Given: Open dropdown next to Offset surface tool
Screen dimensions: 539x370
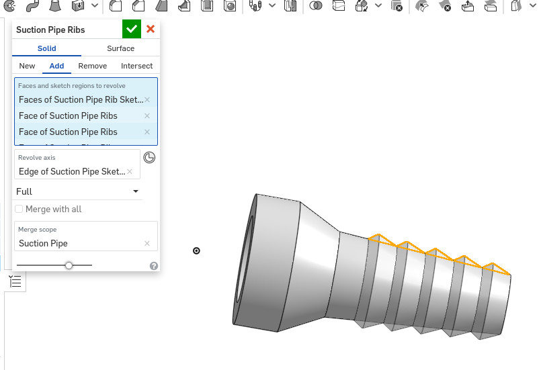Looking at the screenshot, I should (x=532, y=5).
